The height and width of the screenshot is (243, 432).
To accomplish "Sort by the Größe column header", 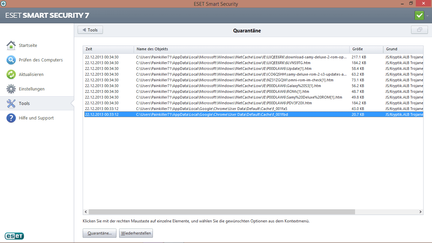I will pos(366,49).
